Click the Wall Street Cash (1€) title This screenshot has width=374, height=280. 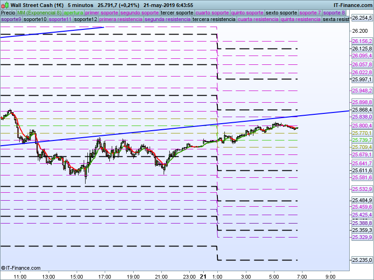coord(37,5)
